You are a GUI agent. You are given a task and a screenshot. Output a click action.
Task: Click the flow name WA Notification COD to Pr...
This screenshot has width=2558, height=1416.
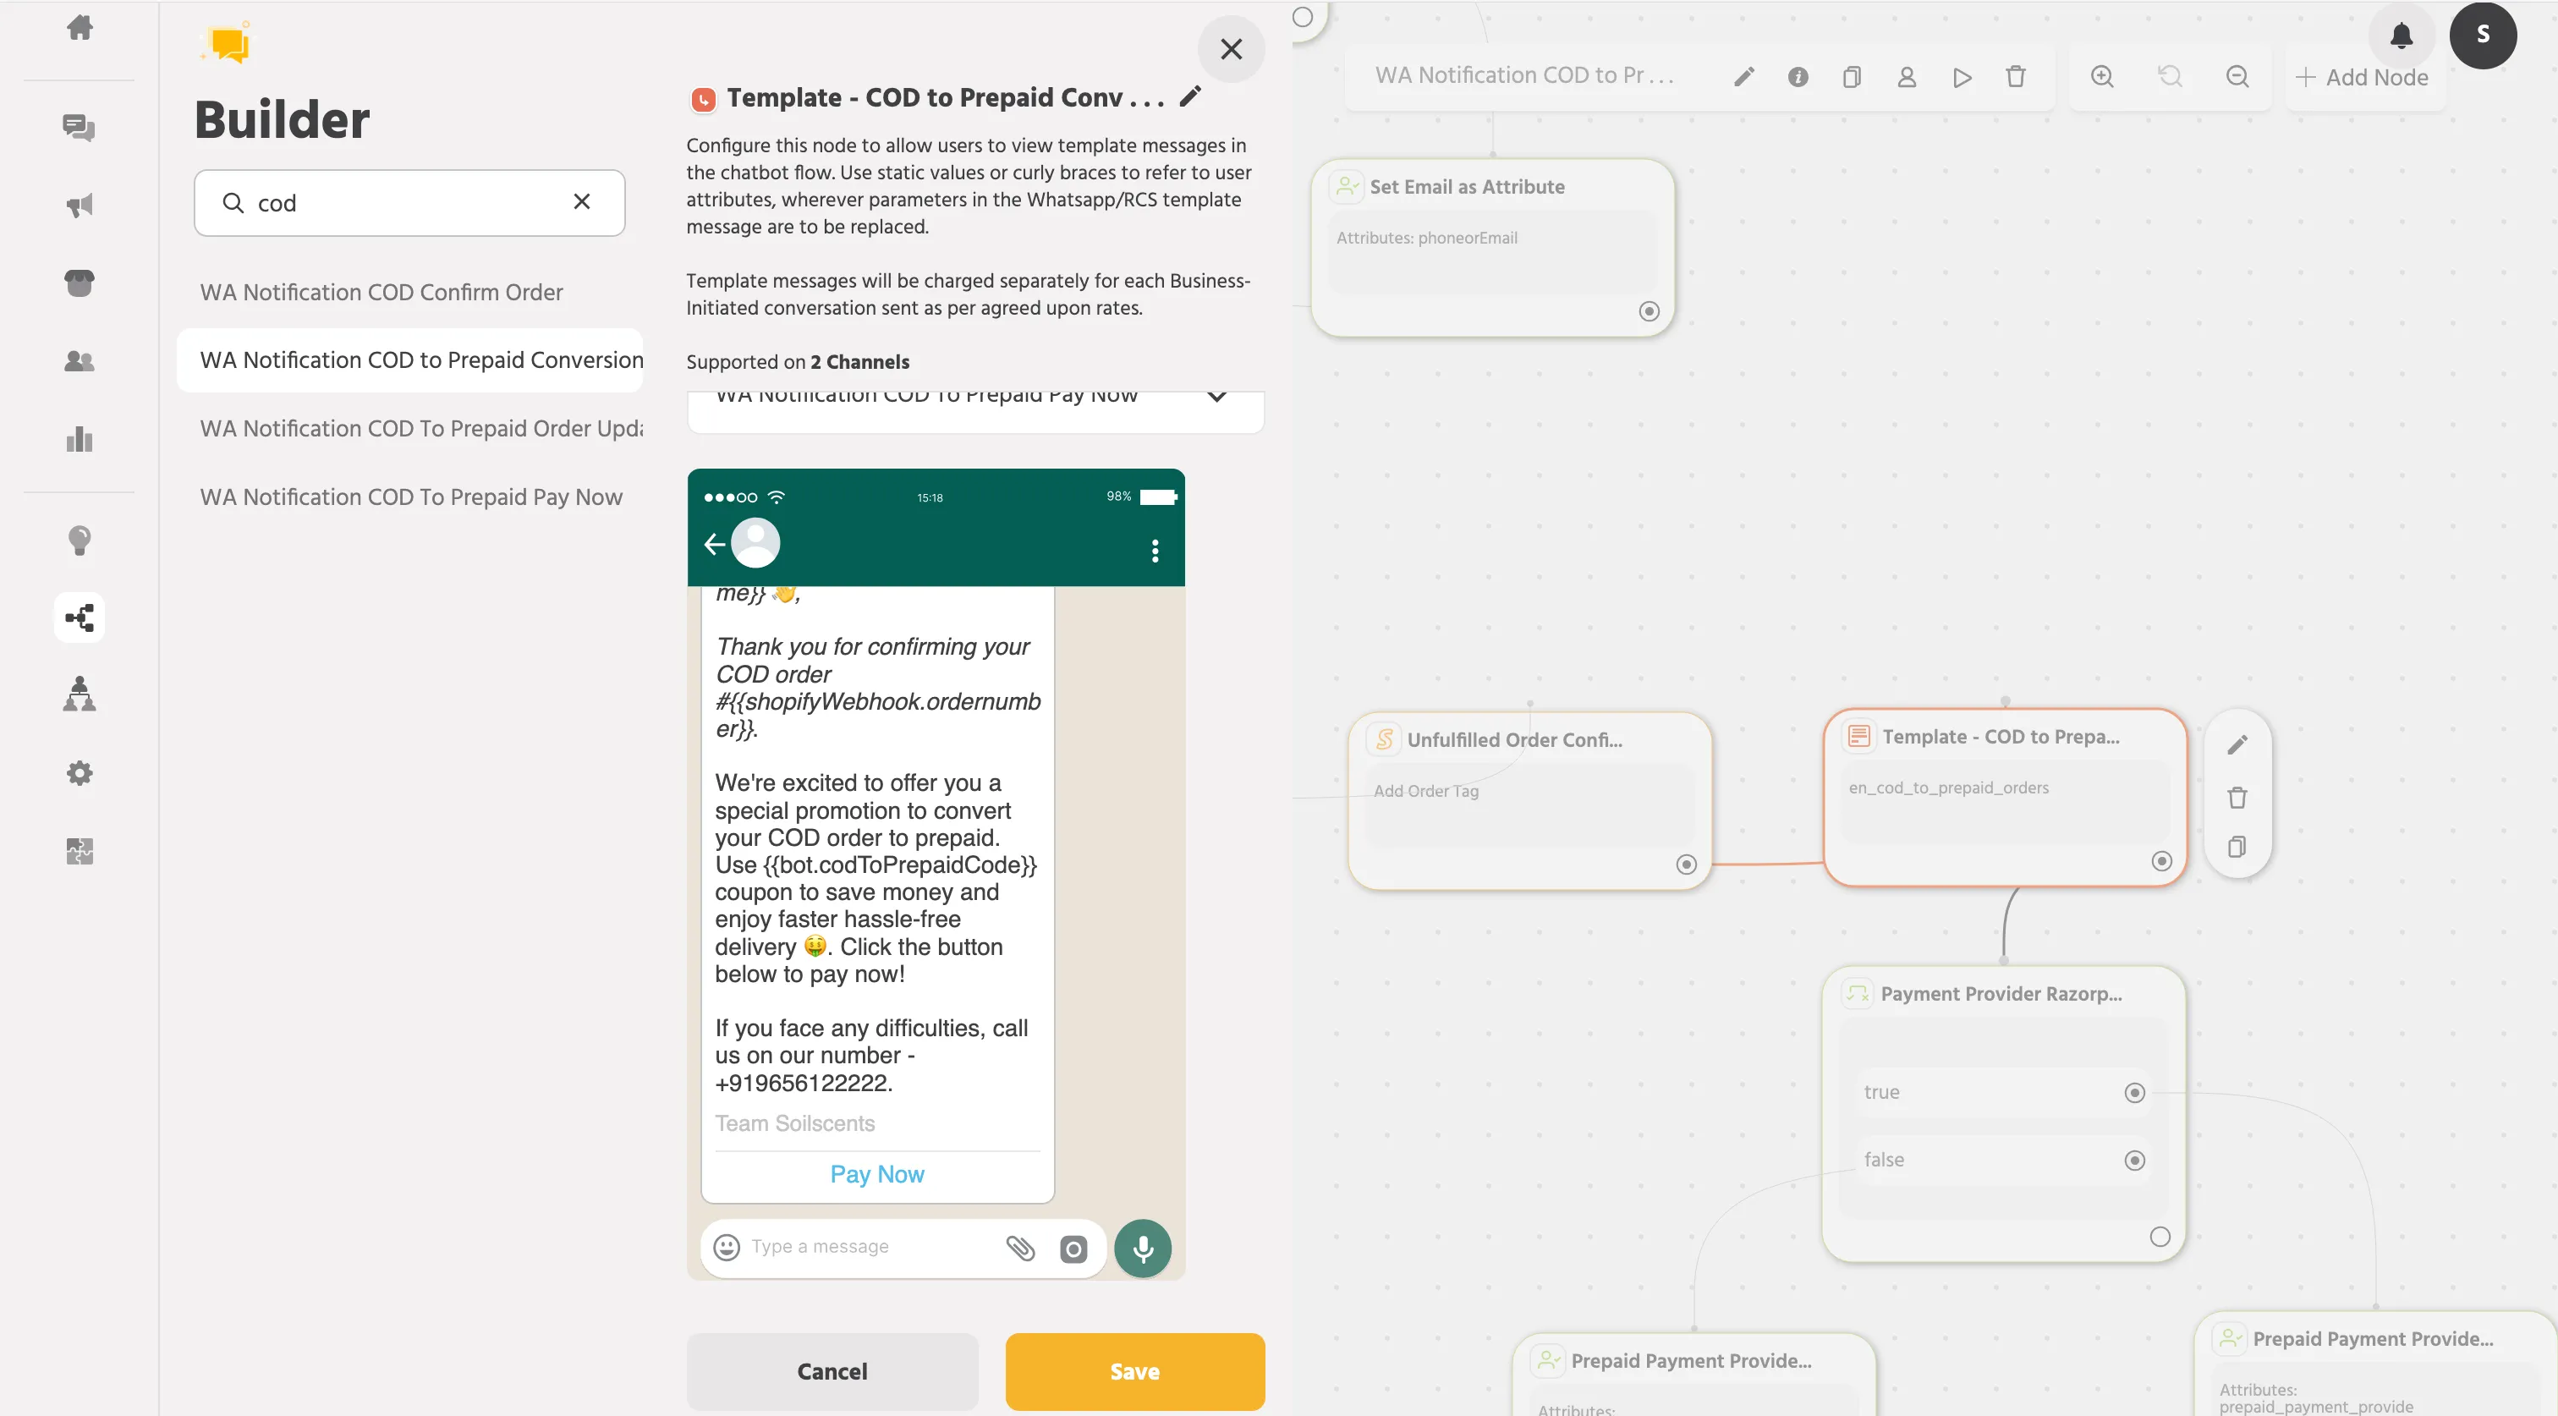click(x=1523, y=75)
